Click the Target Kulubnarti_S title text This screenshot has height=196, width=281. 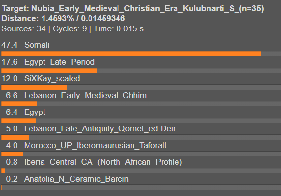coord(133,9)
